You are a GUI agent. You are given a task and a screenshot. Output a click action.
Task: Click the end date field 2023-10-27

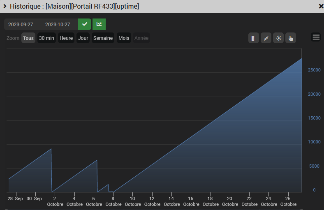[58, 25]
